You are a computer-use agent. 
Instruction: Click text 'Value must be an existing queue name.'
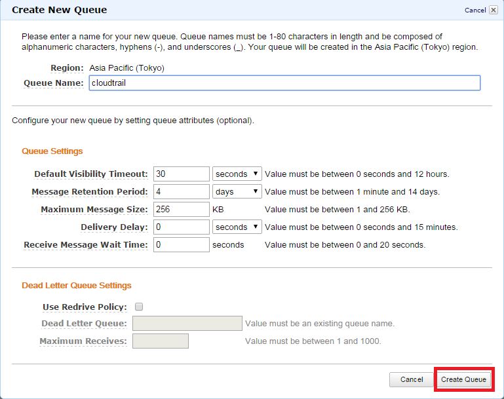(x=319, y=324)
